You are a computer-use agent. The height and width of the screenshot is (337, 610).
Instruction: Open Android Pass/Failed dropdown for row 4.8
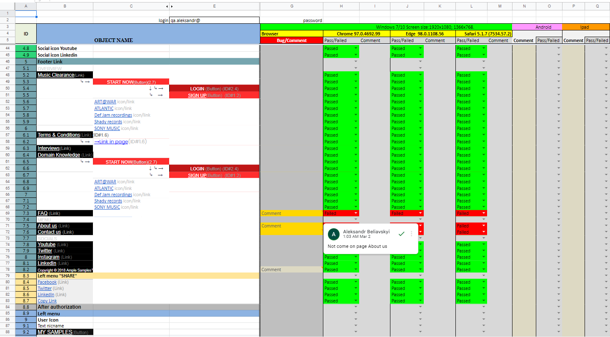pos(559,48)
